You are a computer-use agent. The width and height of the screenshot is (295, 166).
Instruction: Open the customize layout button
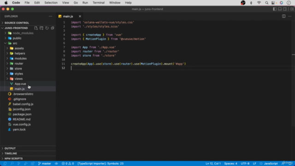[x=292, y=9]
